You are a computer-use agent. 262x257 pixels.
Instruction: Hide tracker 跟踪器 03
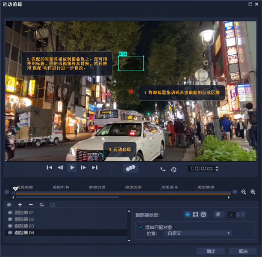click(x=10, y=226)
